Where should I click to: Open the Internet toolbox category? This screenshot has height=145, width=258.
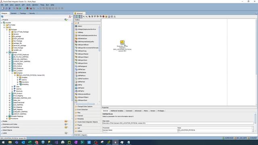tap(87, 116)
